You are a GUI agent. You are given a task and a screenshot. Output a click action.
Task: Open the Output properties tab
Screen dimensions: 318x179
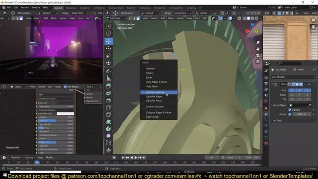pos(266,84)
